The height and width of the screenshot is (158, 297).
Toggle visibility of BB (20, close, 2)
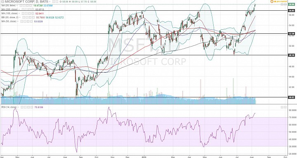tap(24, 17)
